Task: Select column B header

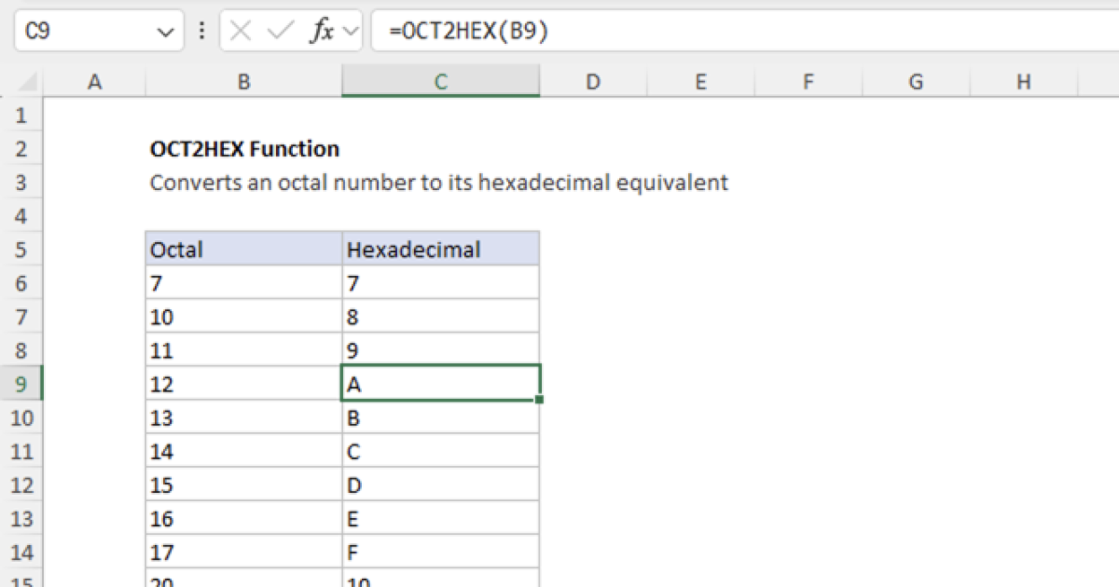Action: (x=243, y=81)
